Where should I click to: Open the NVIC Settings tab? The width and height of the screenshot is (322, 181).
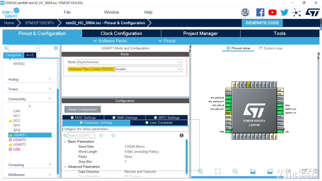pos(83,118)
